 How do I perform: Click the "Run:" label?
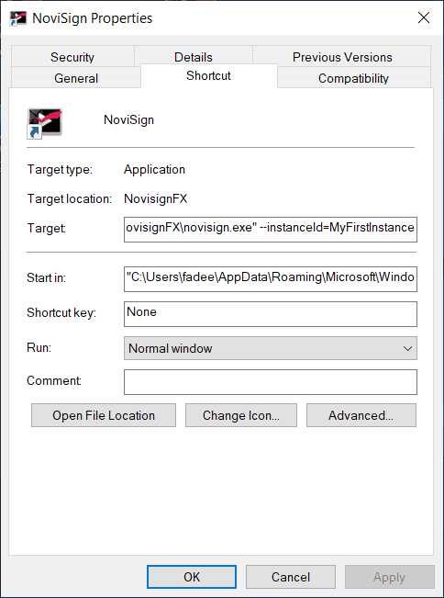pos(39,347)
